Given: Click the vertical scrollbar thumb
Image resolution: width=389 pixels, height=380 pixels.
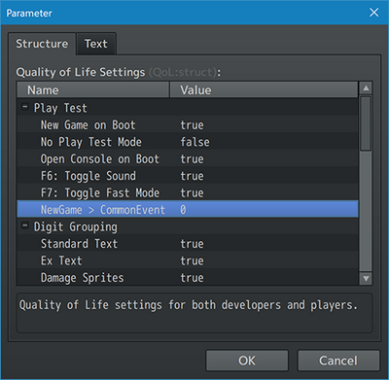Looking at the screenshot, I should coord(366,123).
